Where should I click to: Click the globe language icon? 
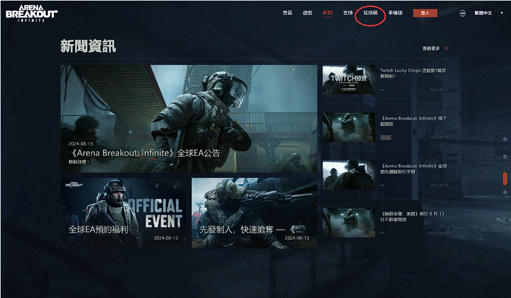pyautogui.click(x=462, y=13)
